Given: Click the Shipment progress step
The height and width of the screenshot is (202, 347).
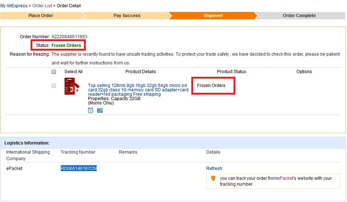Looking at the screenshot, I should (213, 16).
